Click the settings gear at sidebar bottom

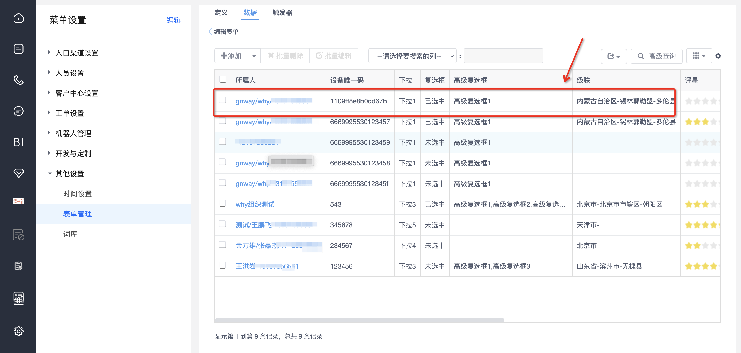tap(18, 331)
